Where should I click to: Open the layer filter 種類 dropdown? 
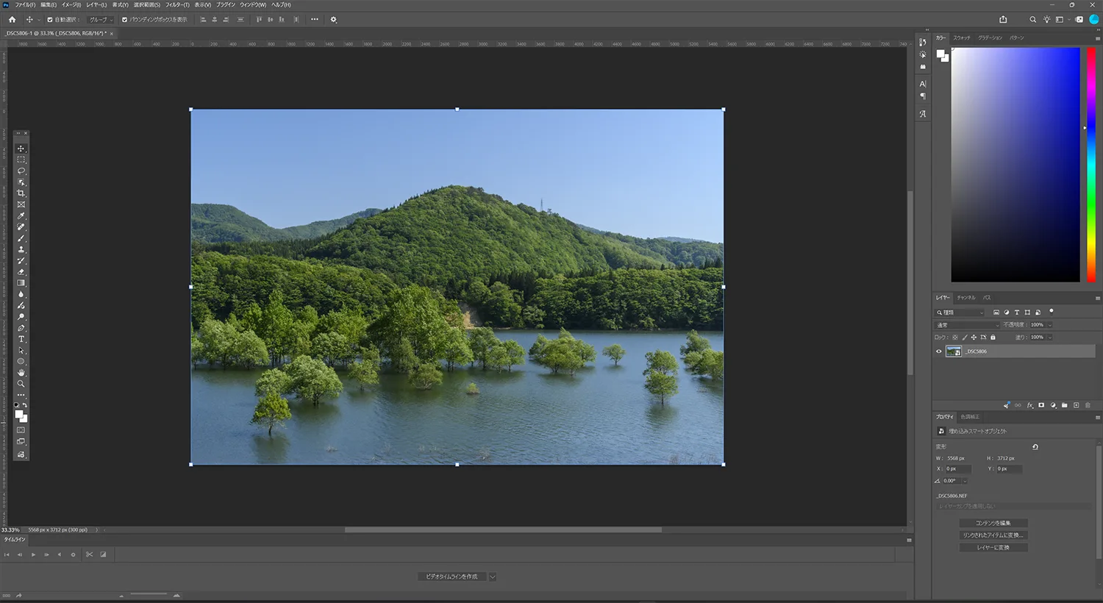960,313
